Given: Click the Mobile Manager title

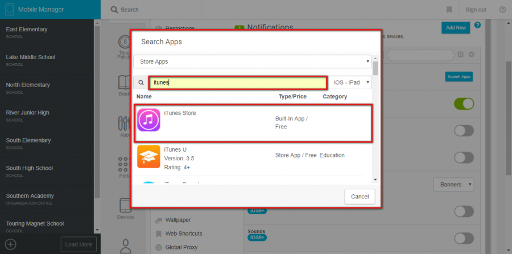Looking at the screenshot, I should point(41,10).
